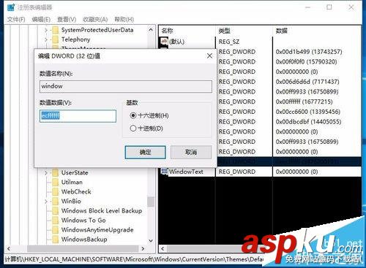The height and width of the screenshot is (268, 366).
Task: Click the WindowsBackup folder icon
Action: [56, 240]
